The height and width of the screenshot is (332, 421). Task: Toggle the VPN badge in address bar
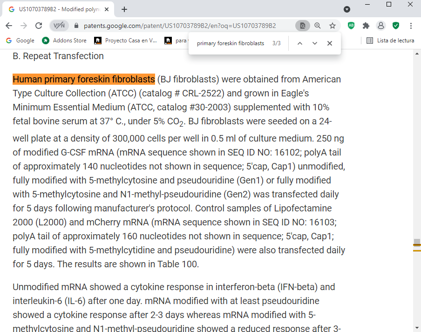click(x=59, y=26)
